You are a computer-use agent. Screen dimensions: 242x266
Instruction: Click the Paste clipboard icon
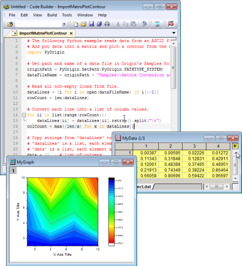click(x=134, y=24)
